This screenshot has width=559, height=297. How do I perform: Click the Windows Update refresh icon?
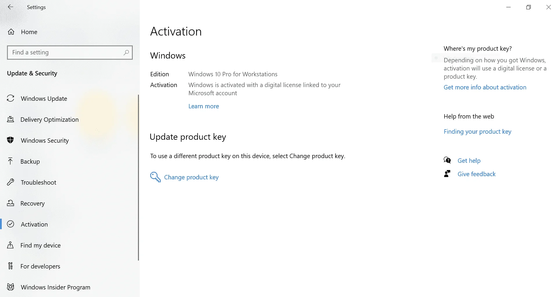coord(10,98)
